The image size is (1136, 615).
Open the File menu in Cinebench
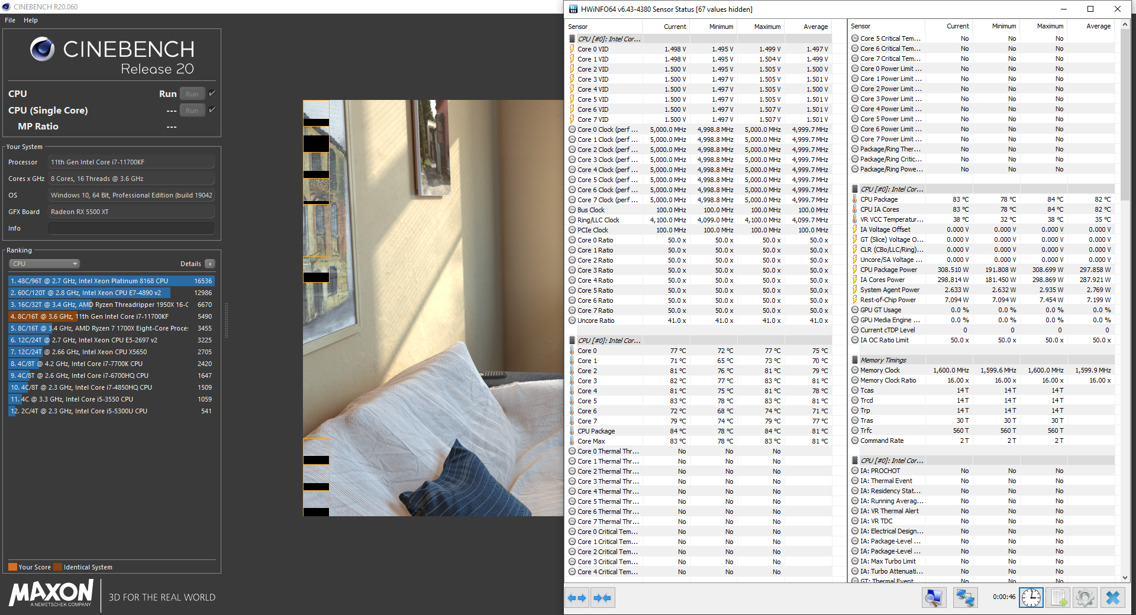(x=10, y=20)
